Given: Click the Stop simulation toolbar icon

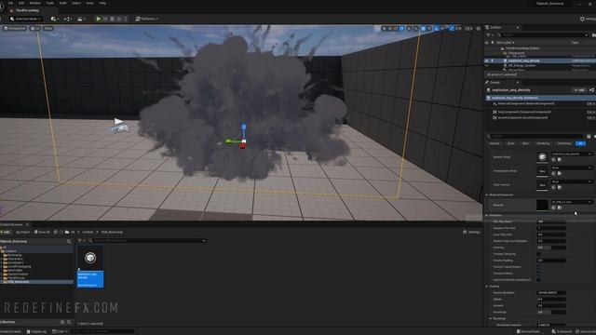Looking at the screenshot, I should coord(113,19).
